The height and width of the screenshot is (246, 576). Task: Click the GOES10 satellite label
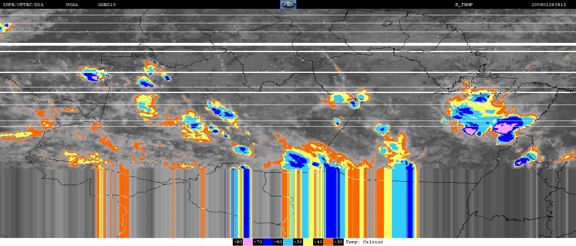(107, 4)
